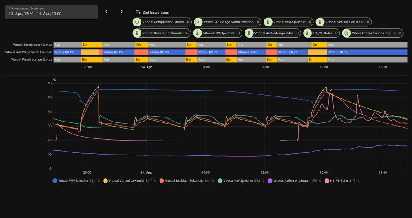Remove the Vitocal HW-Speicher chip
This screenshot has width=412, height=218.
coord(239,33)
